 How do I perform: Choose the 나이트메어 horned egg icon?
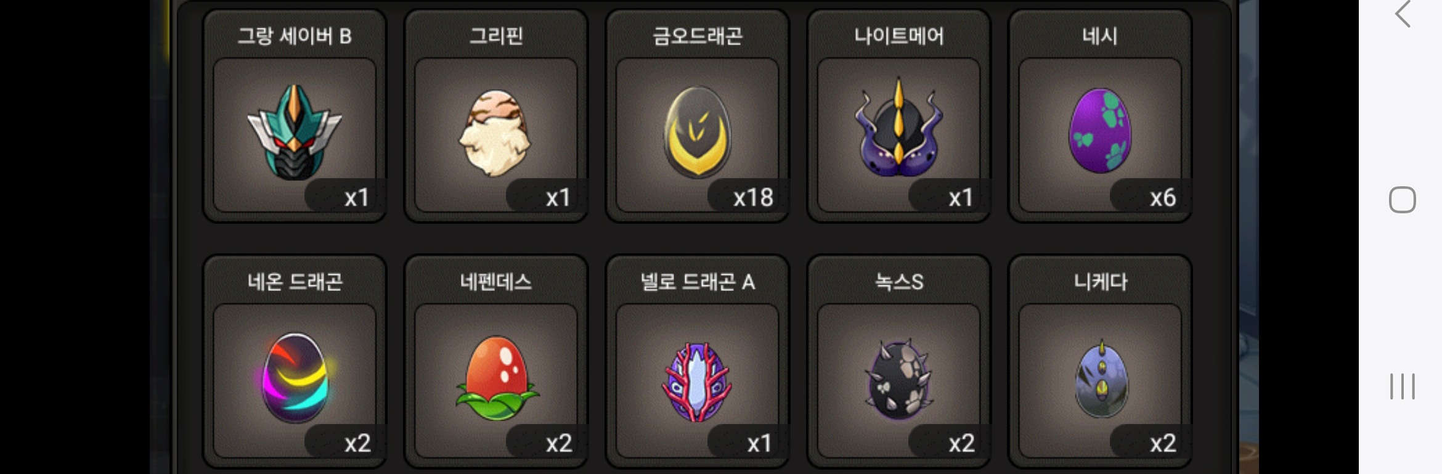[898, 127]
